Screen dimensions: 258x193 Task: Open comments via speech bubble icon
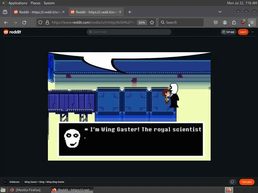point(232,182)
